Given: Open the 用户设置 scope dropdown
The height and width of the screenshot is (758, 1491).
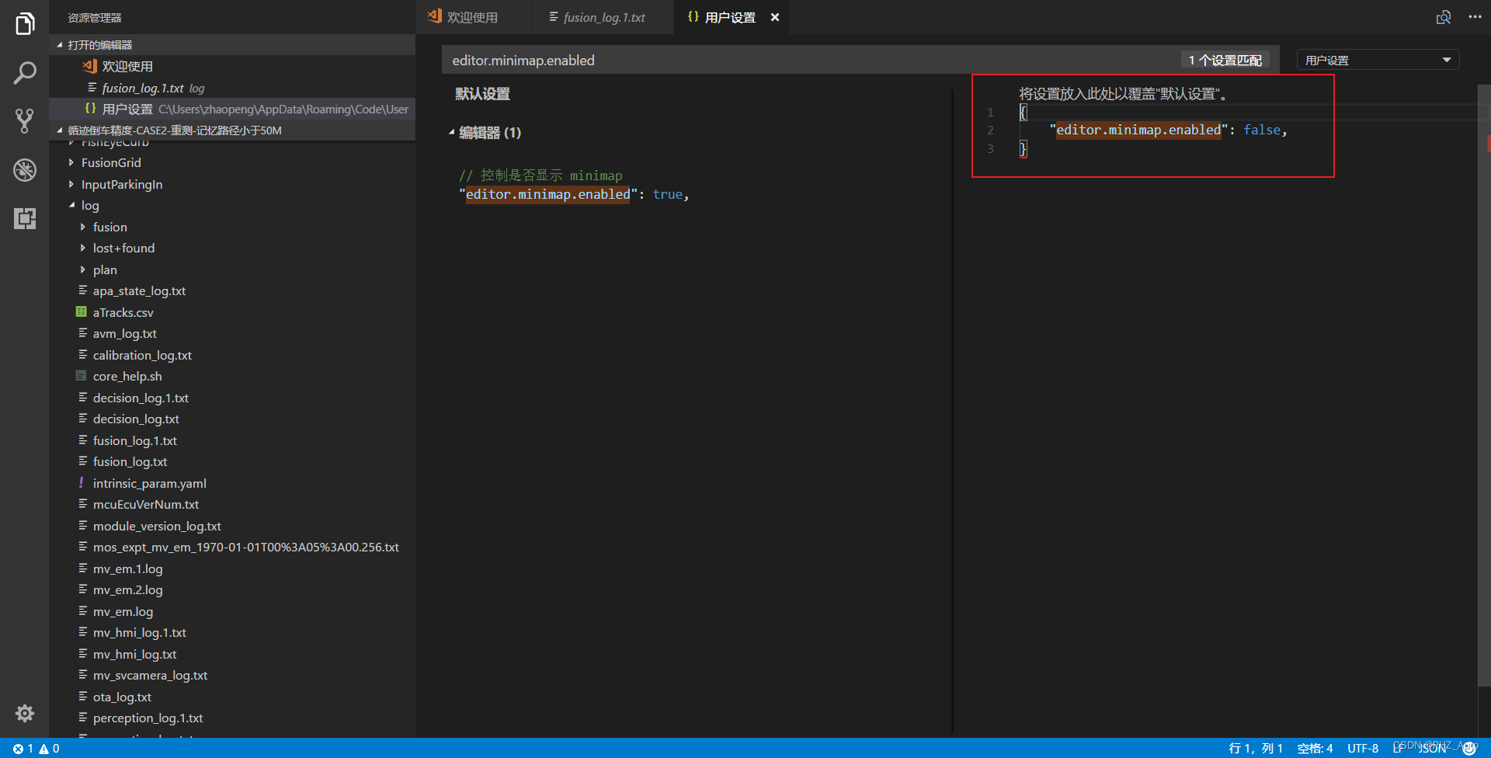Looking at the screenshot, I should coord(1377,59).
